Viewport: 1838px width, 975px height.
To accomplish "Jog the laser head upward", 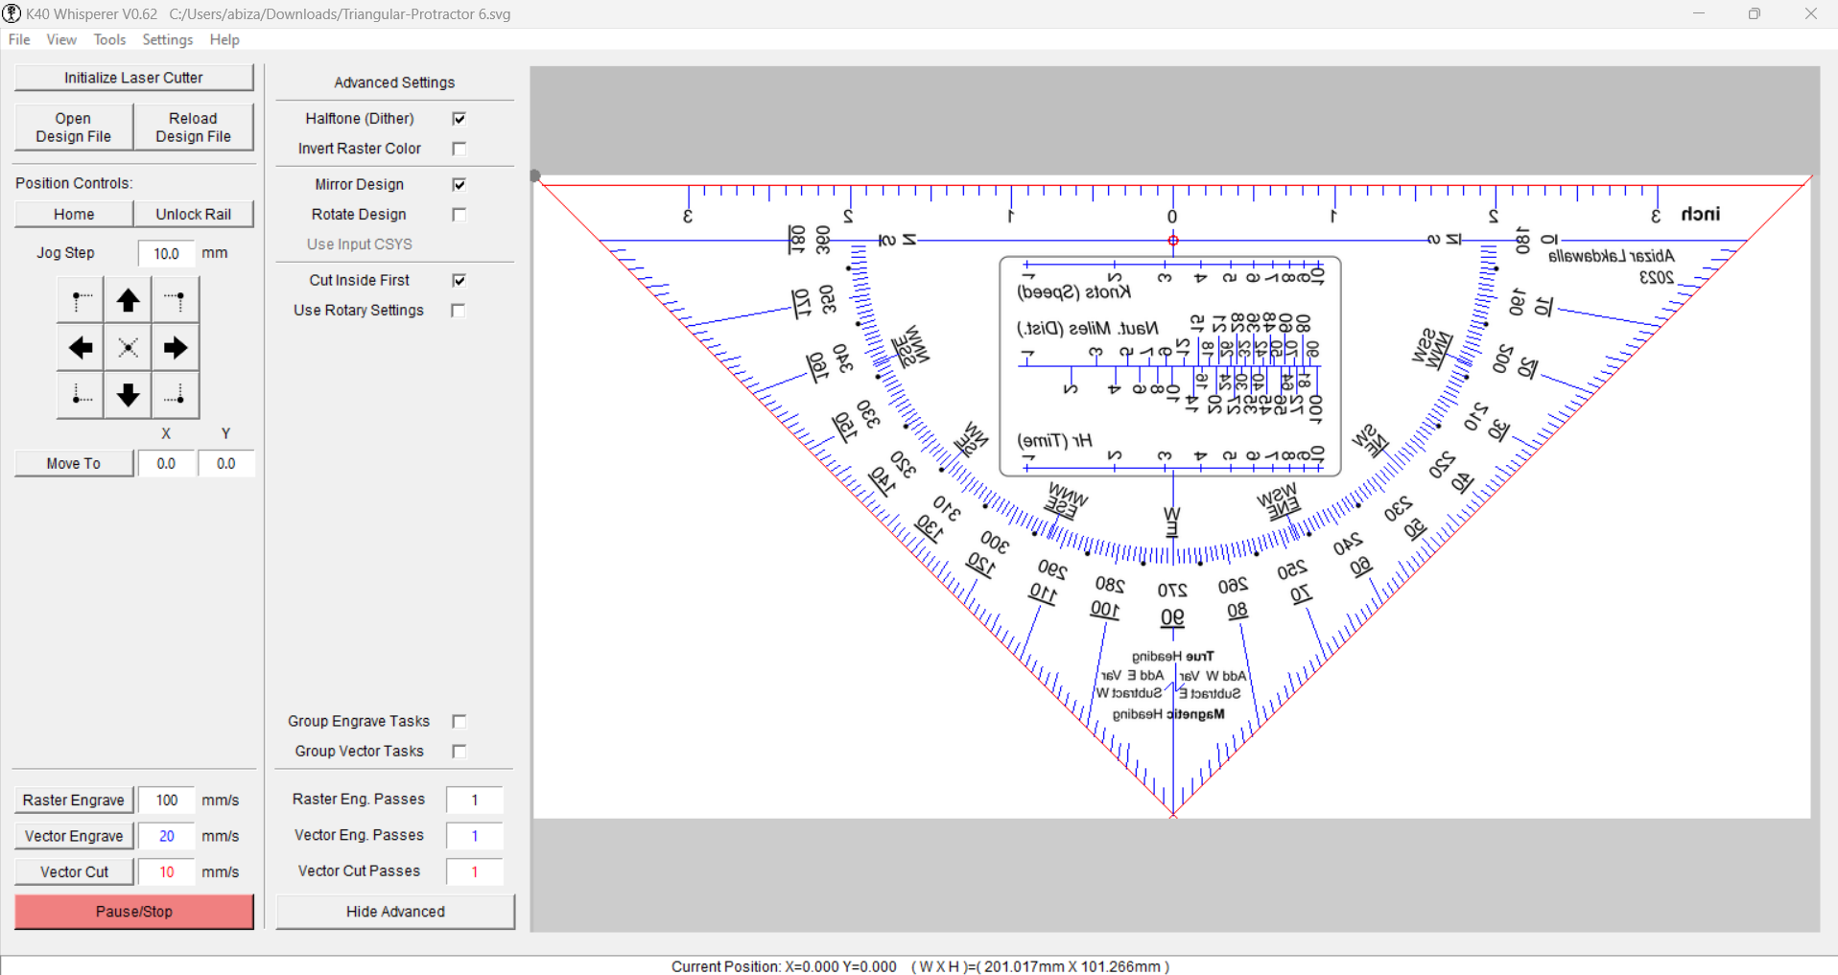I will 127,299.
